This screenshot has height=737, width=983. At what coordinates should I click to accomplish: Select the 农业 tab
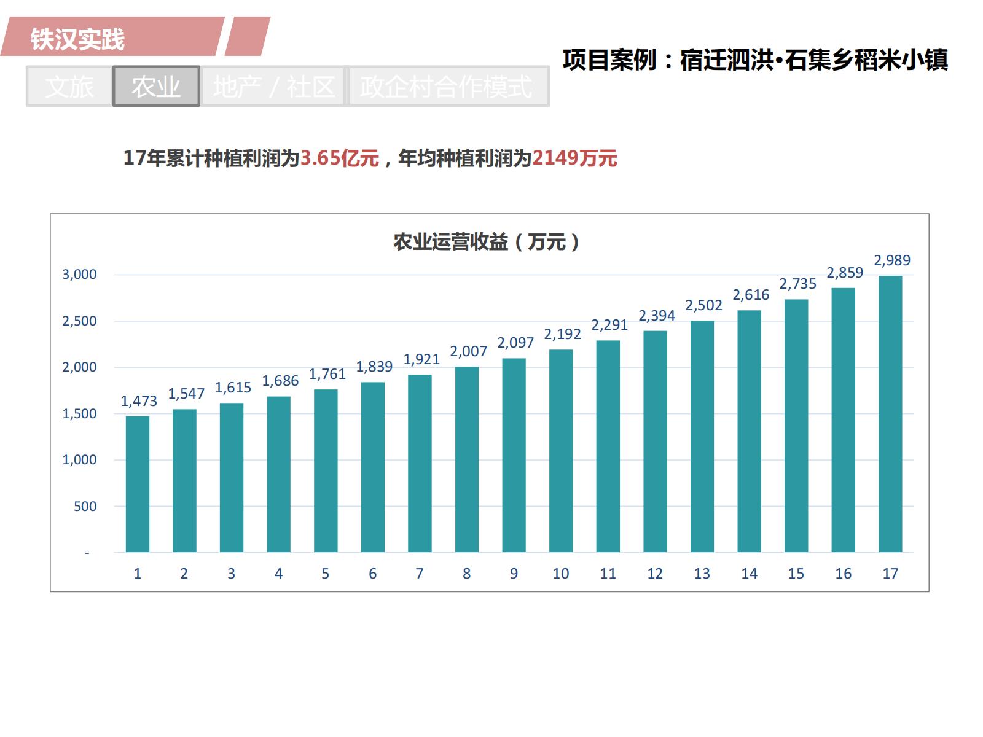[156, 87]
